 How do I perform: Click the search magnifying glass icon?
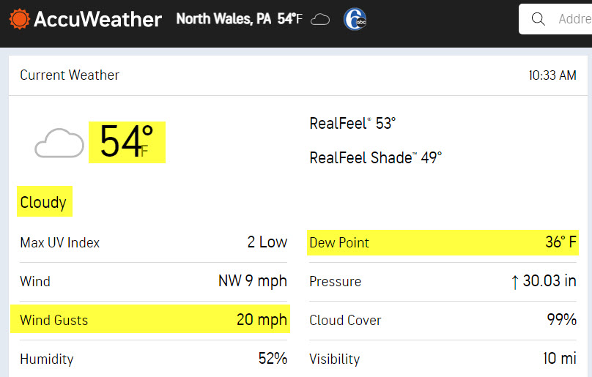click(538, 19)
